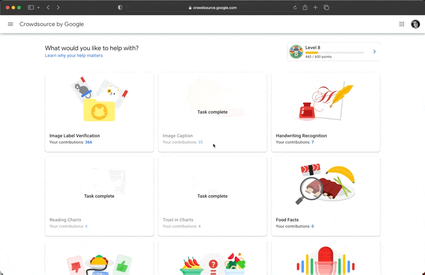Open the sidebar options dropdown arrow
The image size is (425, 275).
coord(38,7)
